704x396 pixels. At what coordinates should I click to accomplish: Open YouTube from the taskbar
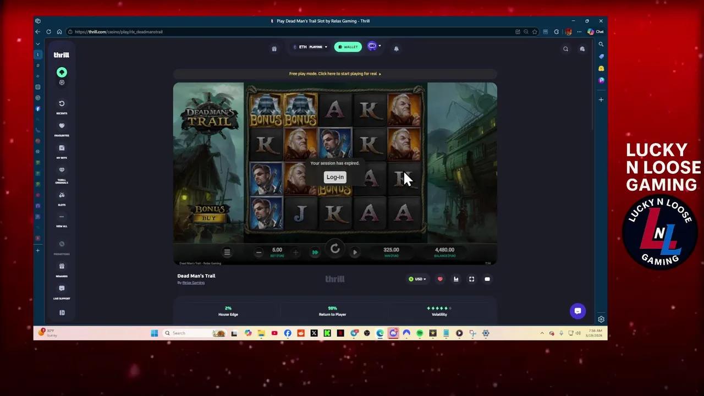(274, 333)
